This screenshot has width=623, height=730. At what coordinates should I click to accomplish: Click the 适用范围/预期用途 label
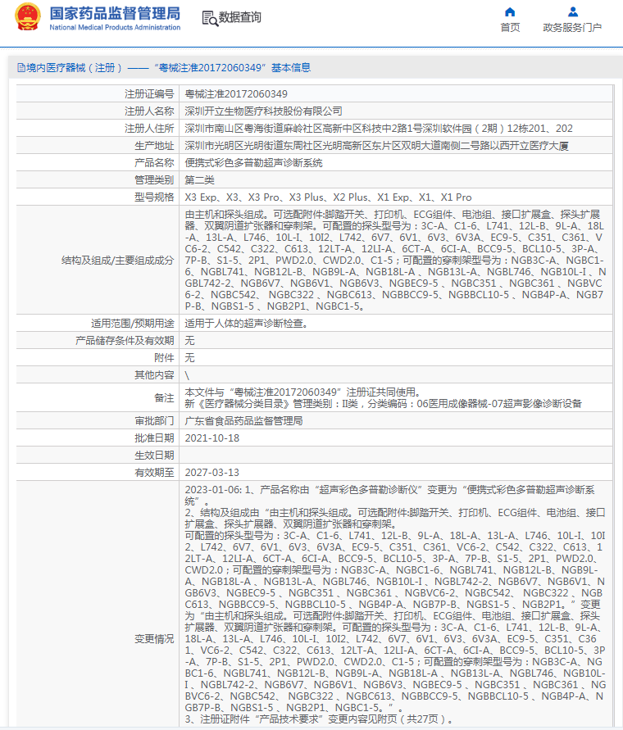point(132,324)
